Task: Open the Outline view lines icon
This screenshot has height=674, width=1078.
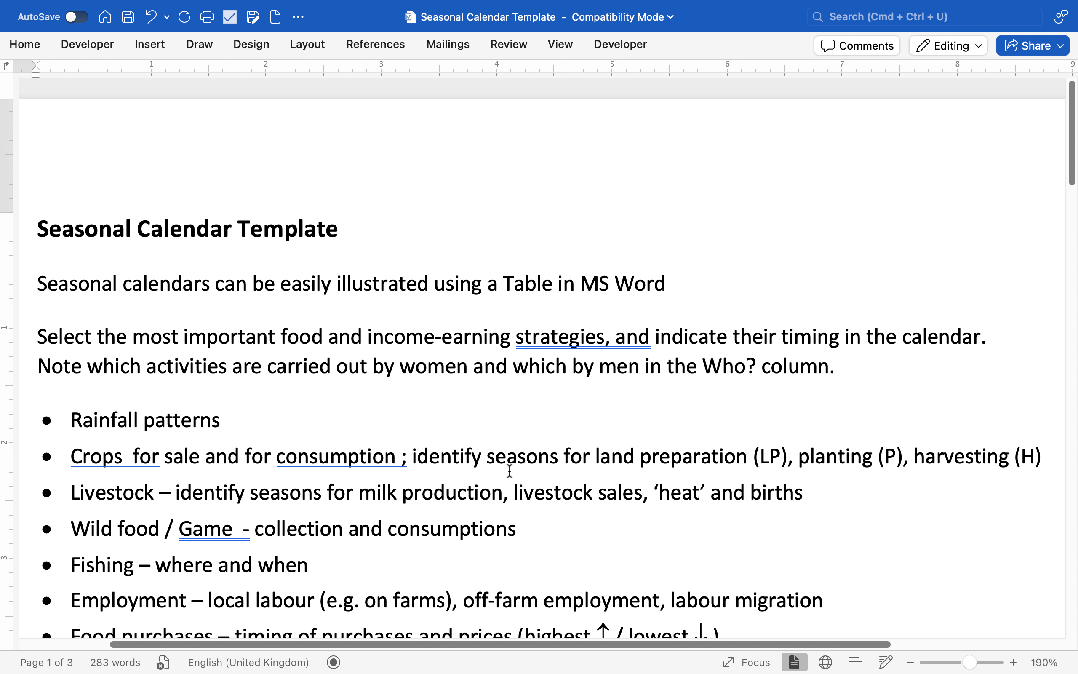Action: pyautogui.click(x=855, y=662)
